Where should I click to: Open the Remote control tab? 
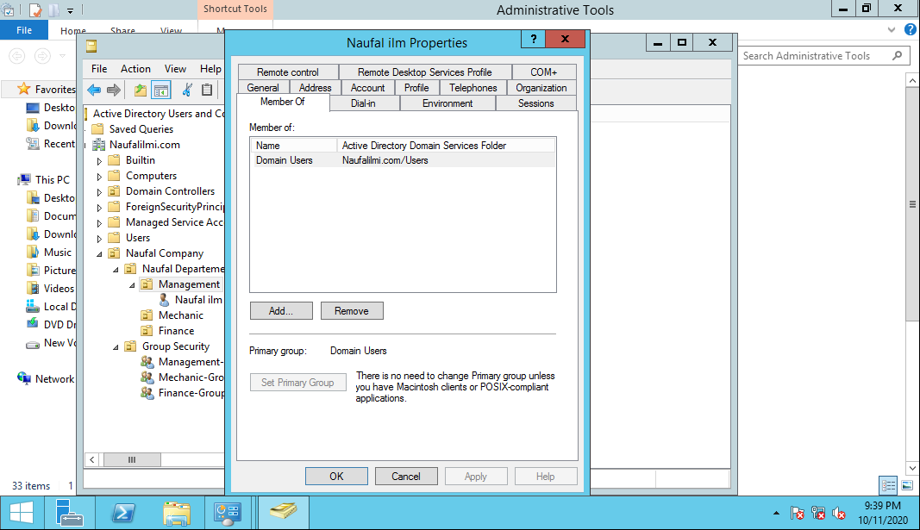[288, 72]
